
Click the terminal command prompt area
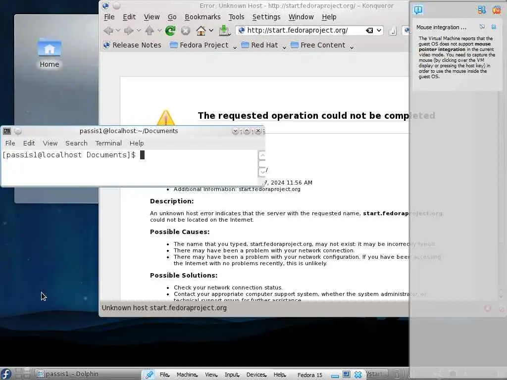pos(129,168)
